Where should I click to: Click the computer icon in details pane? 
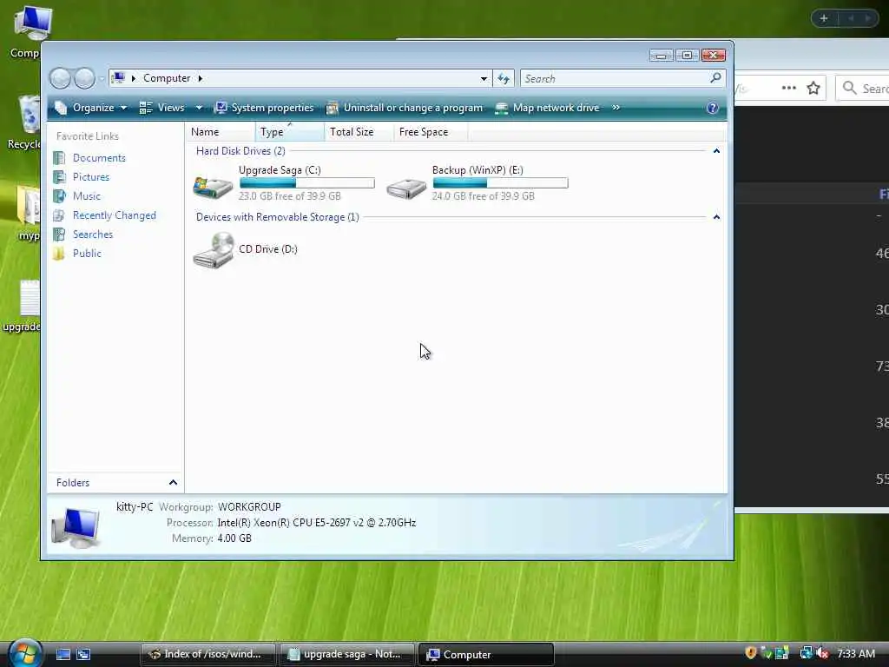[76, 528]
